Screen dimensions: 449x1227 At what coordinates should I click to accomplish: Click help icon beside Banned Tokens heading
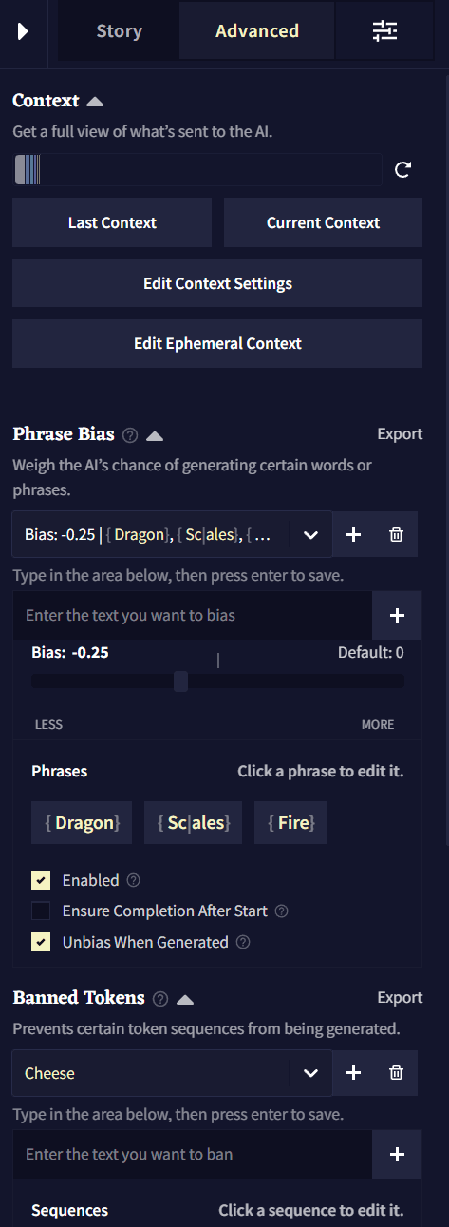[x=160, y=999]
